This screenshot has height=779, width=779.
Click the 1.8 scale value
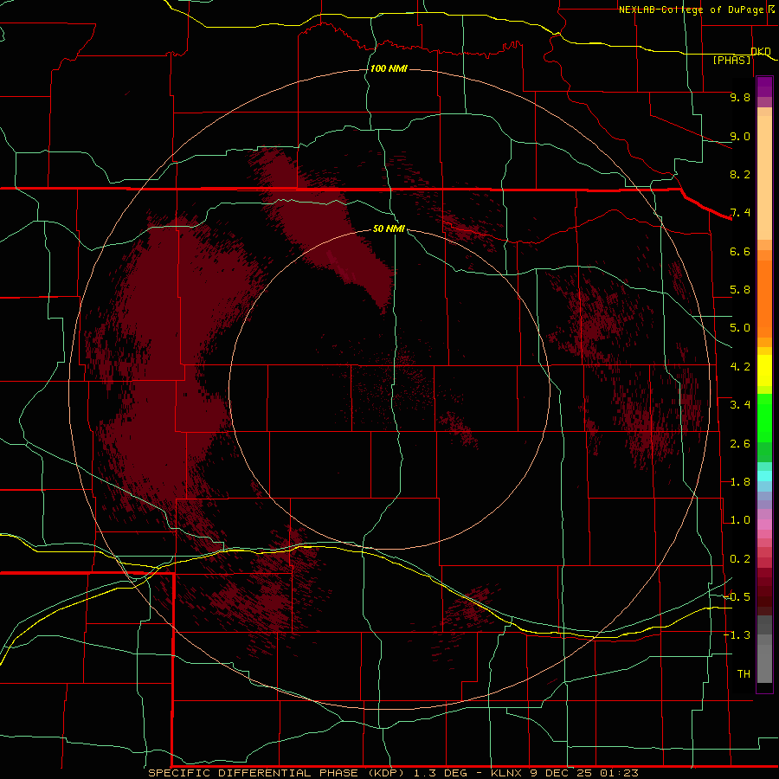click(740, 482)
